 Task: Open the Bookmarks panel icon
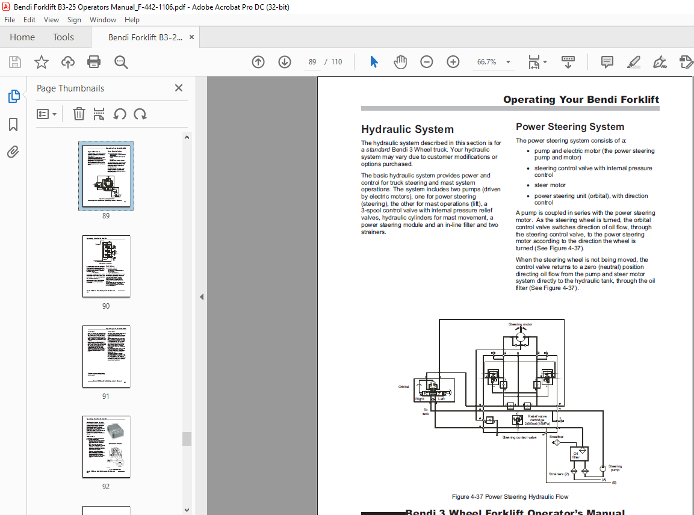click(x=13, y=125)
